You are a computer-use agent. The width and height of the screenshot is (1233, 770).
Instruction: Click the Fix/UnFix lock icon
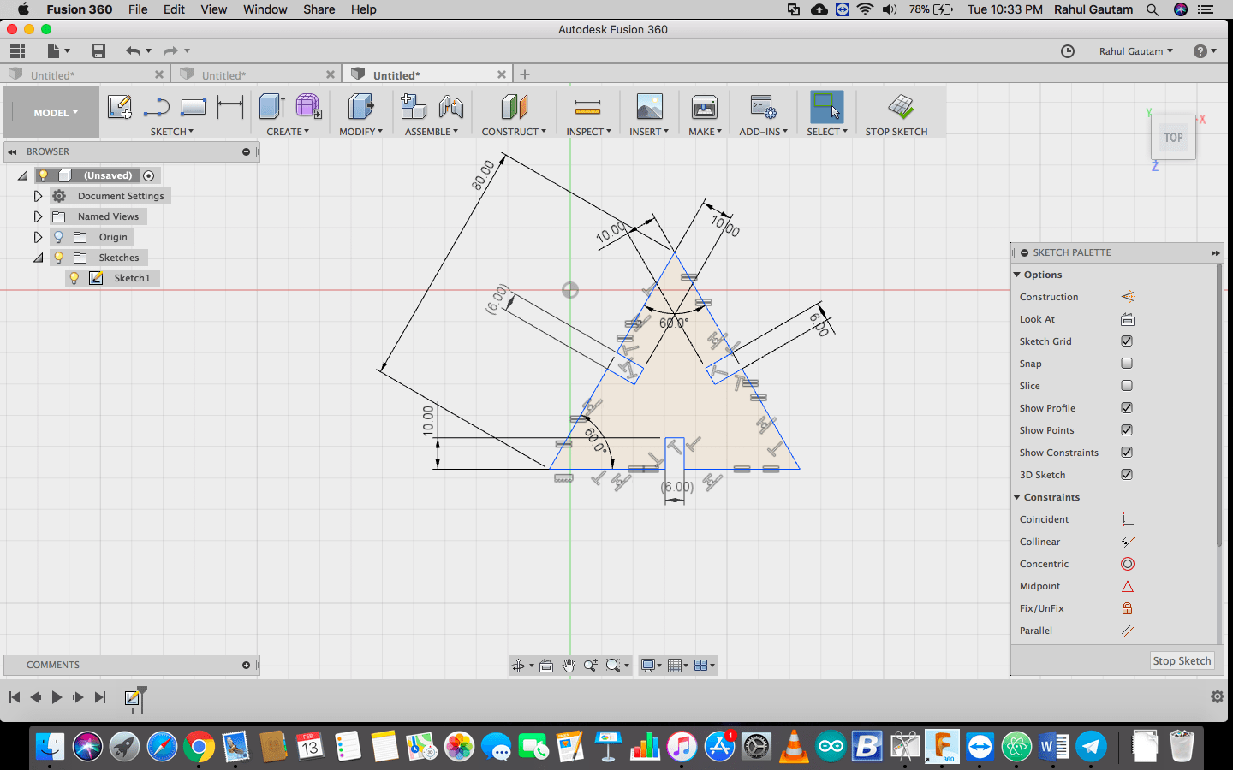click(x=1127, y=608)
